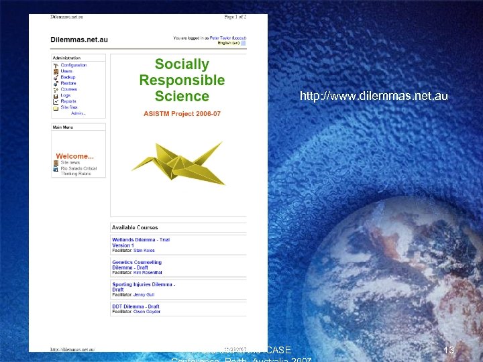Click facilitator Jenny Gull link
Image resolution: width=483 pixels, height=362 pixels.
(144, 295)
